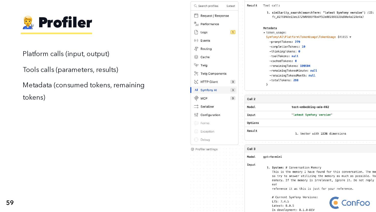Click the Symfony\AI\Platform TokenUsage class link
376x212 pixels.
pos(301,37)
